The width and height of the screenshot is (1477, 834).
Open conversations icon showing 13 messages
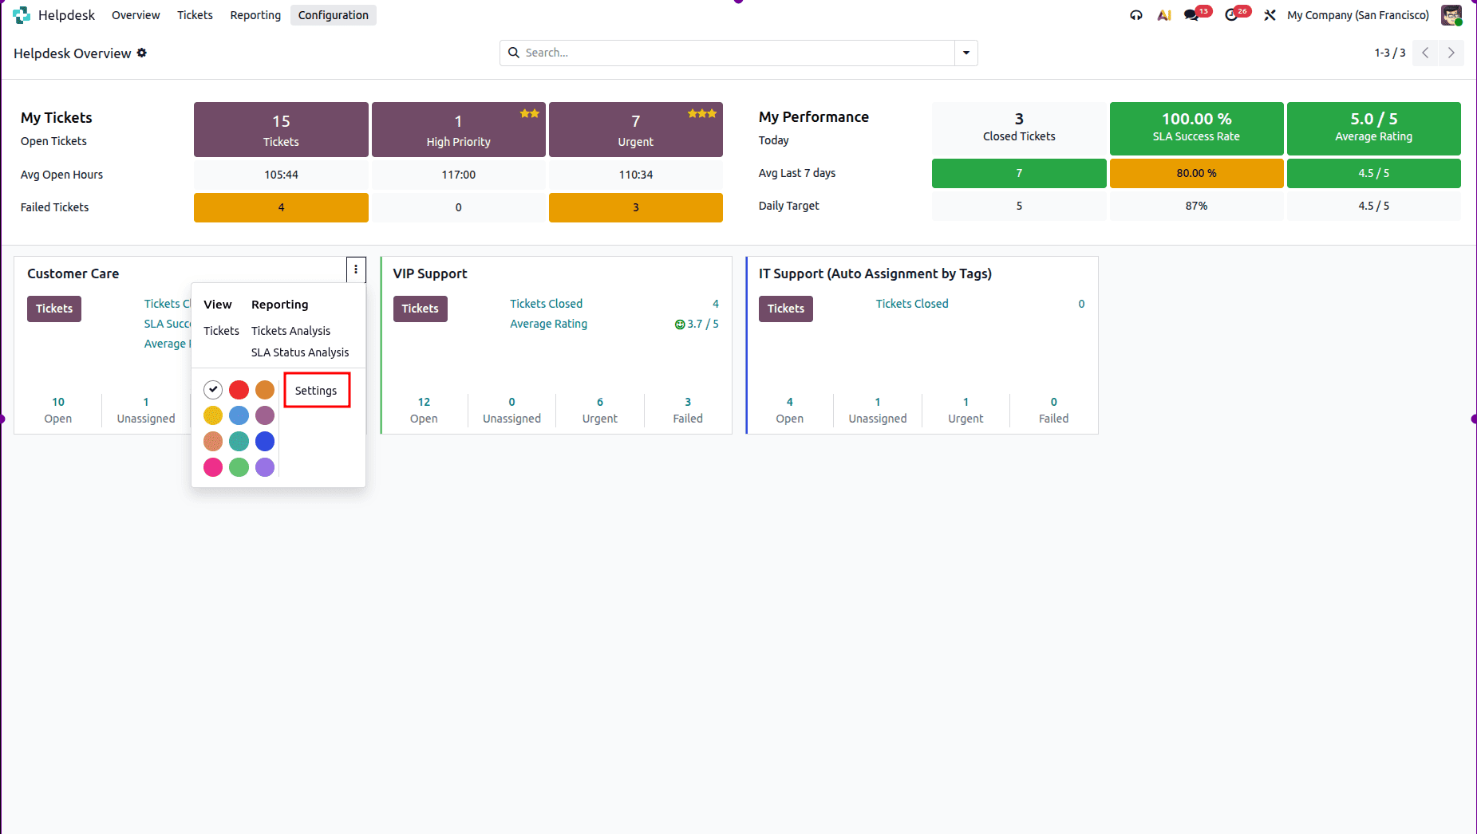pos(1192,15)
